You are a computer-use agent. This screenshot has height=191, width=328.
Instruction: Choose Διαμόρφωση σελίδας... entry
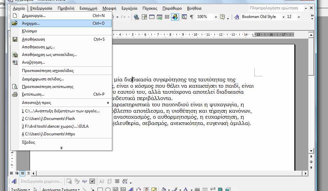pyautogui.click(x=61, y=79)
